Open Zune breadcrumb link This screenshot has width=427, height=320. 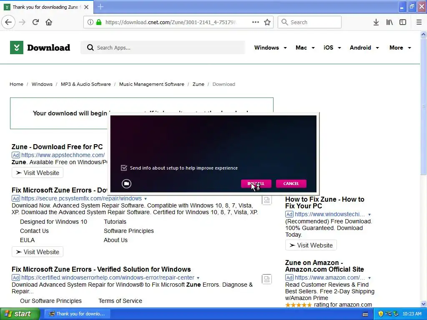198,84
